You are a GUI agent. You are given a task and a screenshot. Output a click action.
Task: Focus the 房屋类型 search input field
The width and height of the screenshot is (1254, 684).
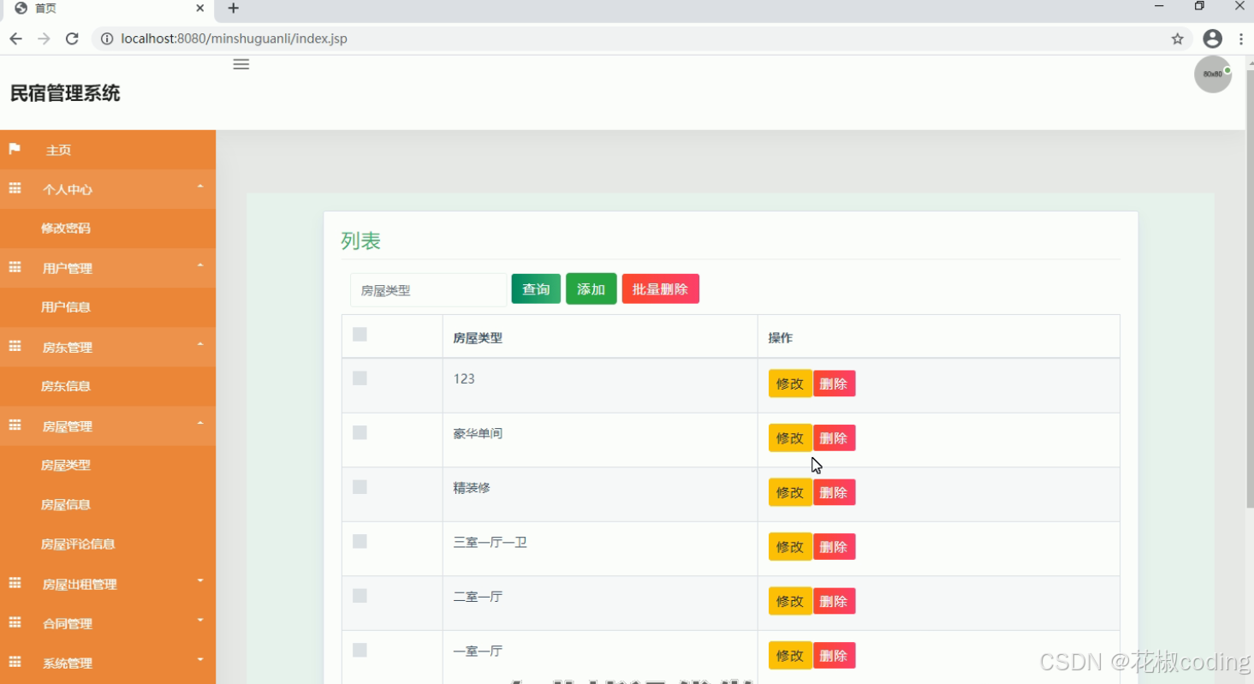click(428, 290)
